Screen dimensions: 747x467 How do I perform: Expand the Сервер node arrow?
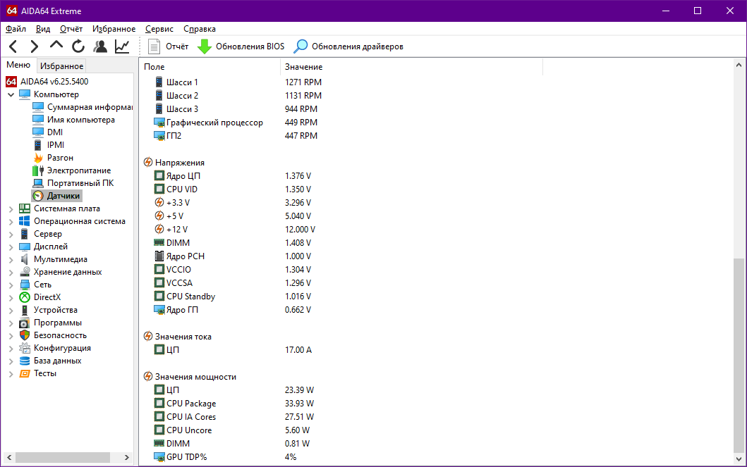[11, 234]
